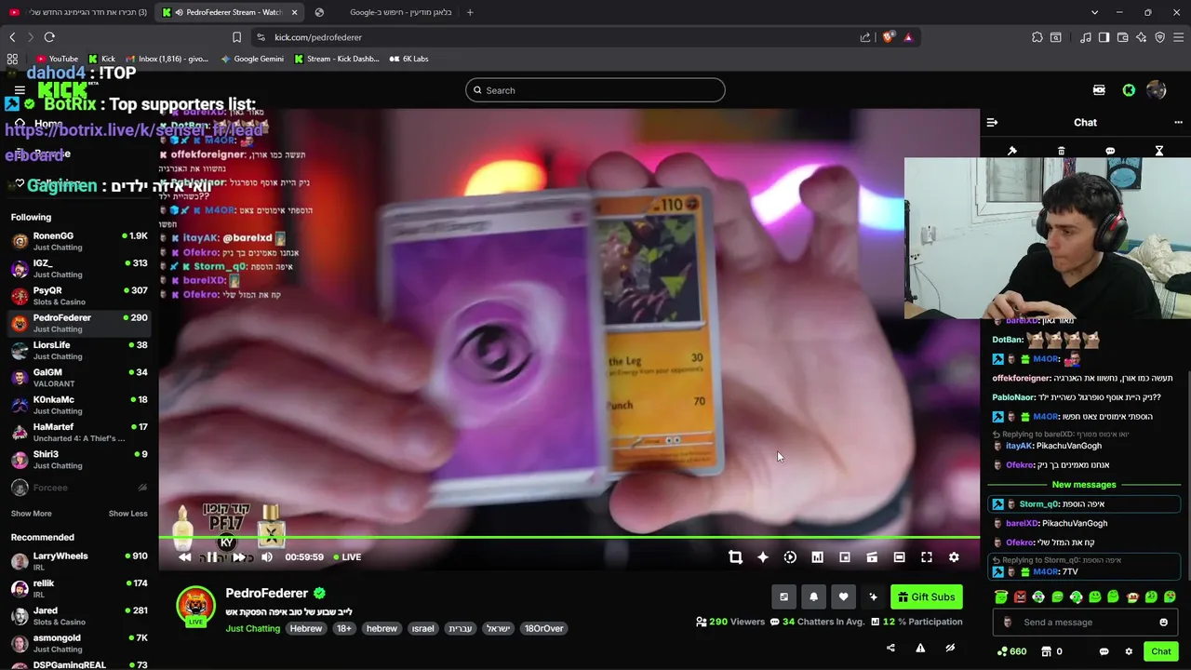
Task: Open LiorsLife channel in sidebar
Action: (79, 350)
